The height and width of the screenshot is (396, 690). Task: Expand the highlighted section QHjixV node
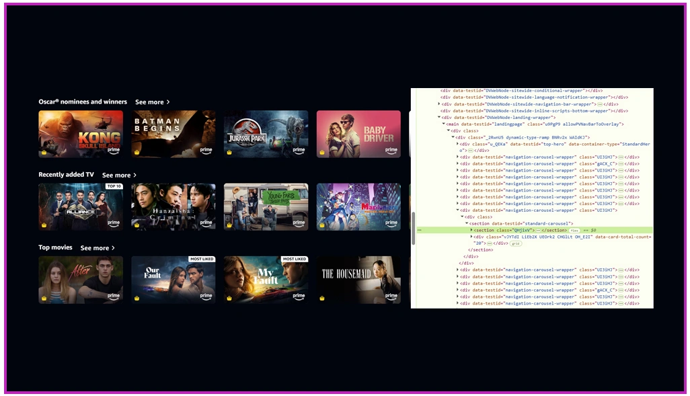click(x=471, y=230)
